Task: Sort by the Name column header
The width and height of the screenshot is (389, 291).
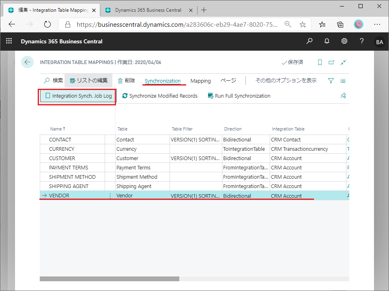Action: (x=58, y=129)
